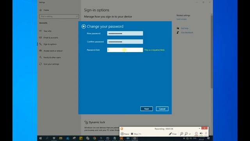Click the Family & other users icon
This screenshot has height=141, width=250.
[41, 58]
